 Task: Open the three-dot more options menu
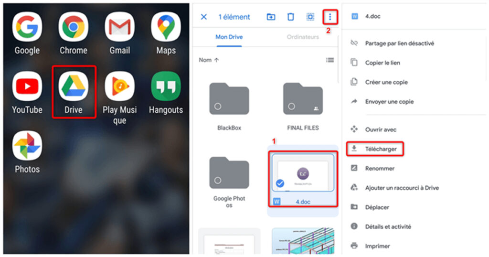point(330,17)
